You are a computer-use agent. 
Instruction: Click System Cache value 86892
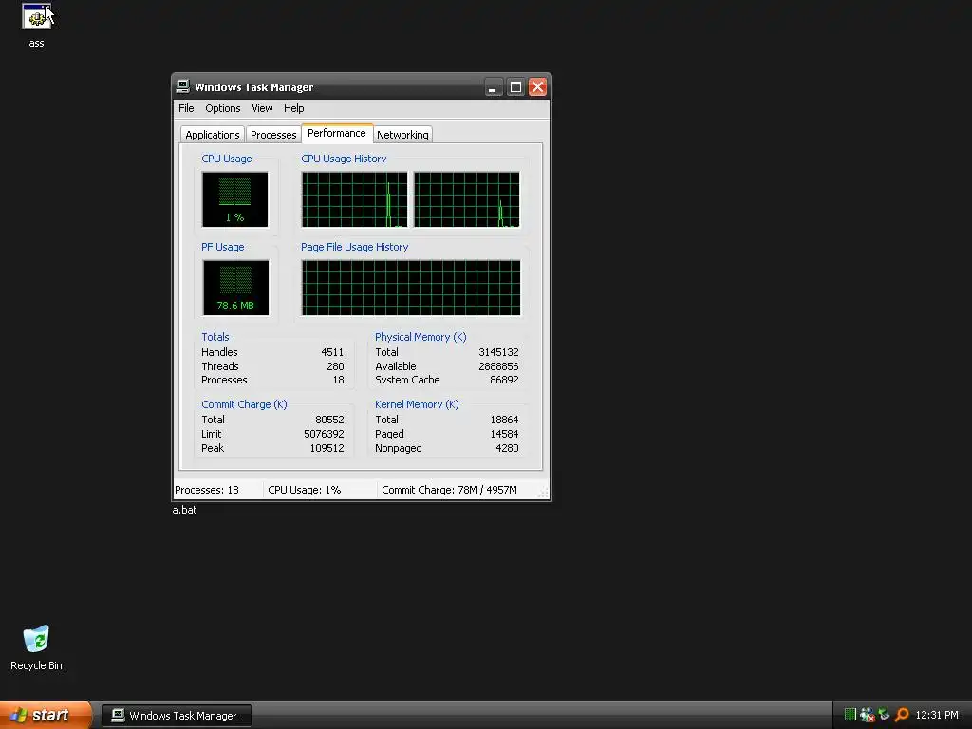(x=504, y=380)
